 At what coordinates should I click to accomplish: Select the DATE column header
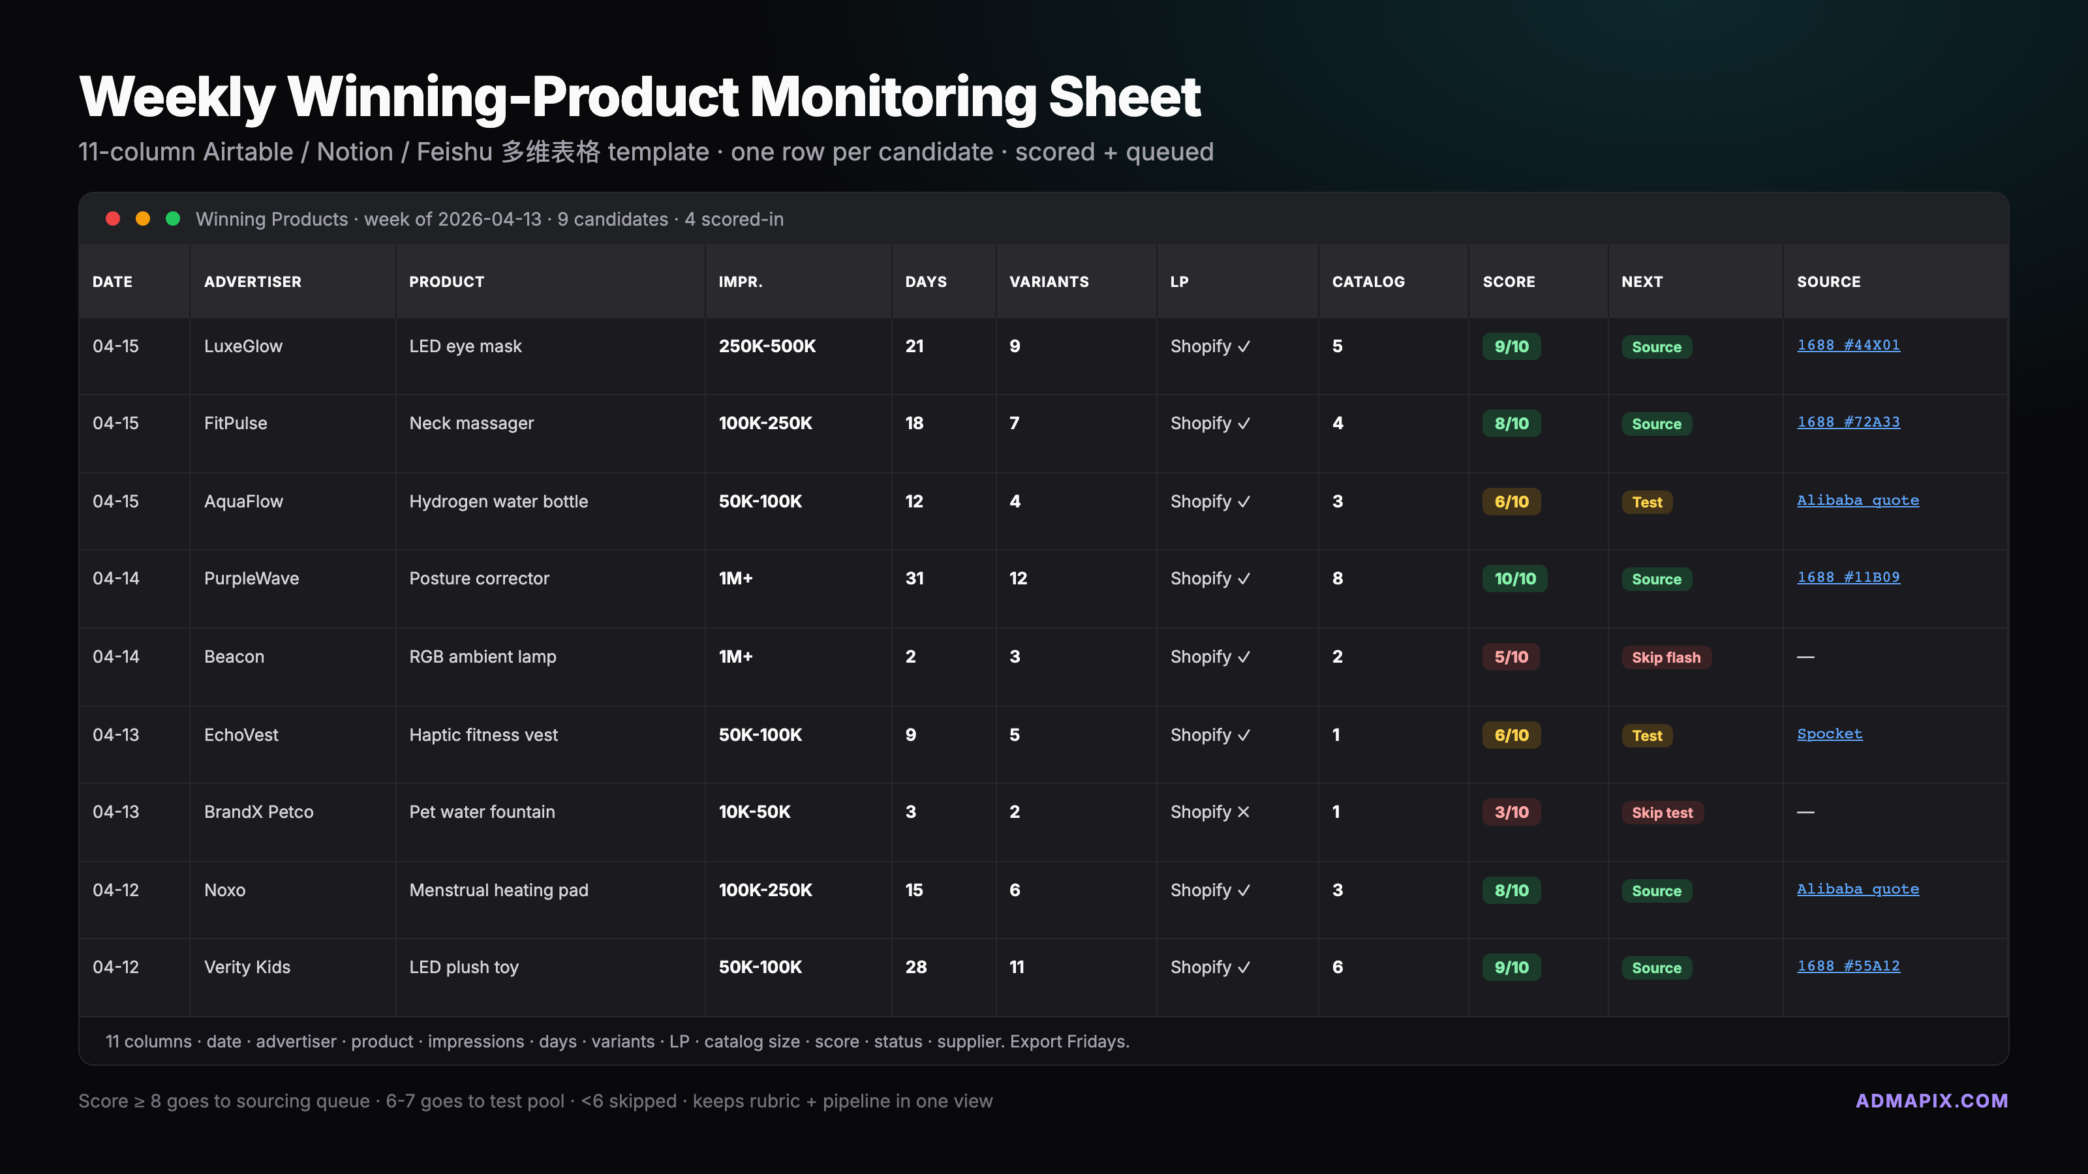pyautogui.click(x=113, y=281)
